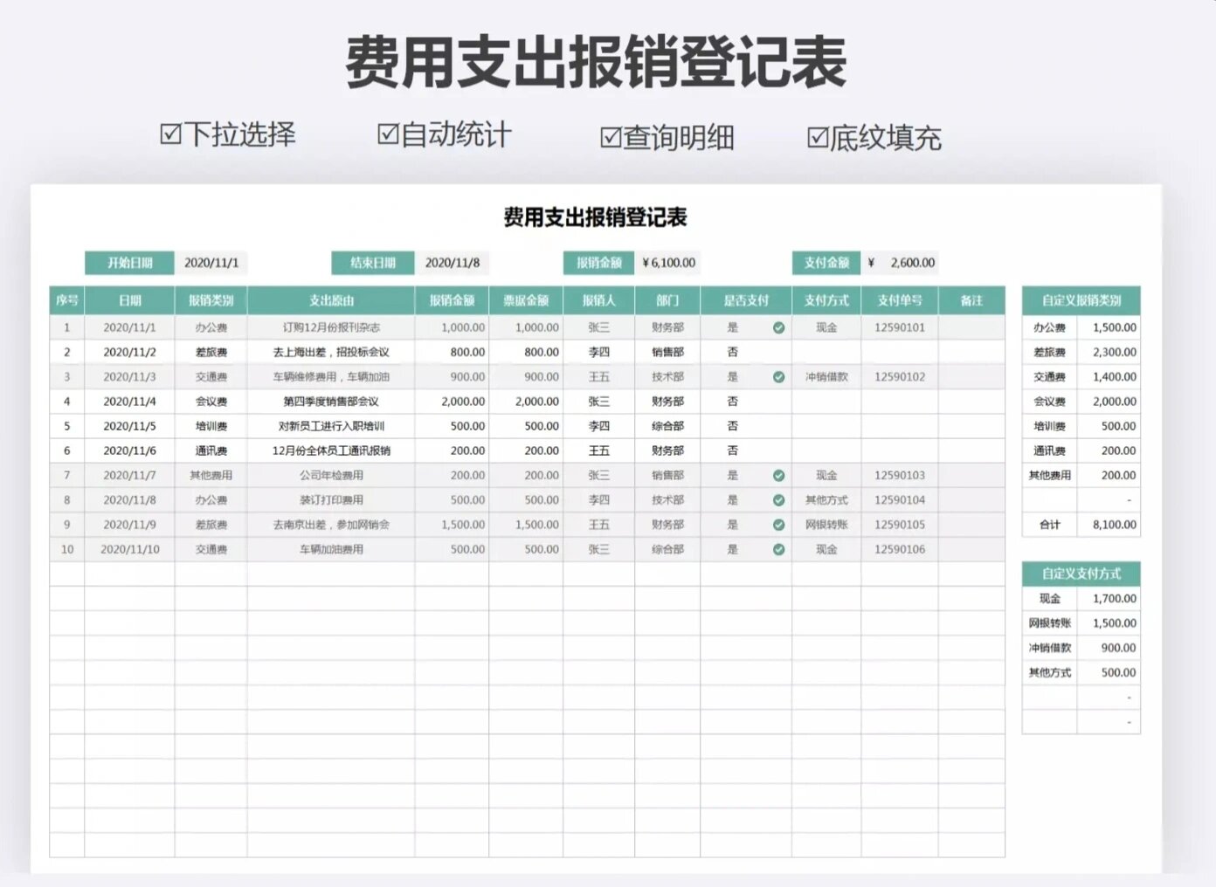
Task: Tick the 底纹填充 checkbox
Action: (818, 137)
